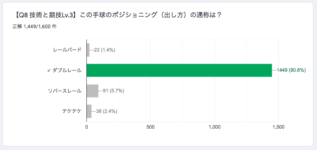Click the 22 (1.4%) data label

tap(105, 50)
